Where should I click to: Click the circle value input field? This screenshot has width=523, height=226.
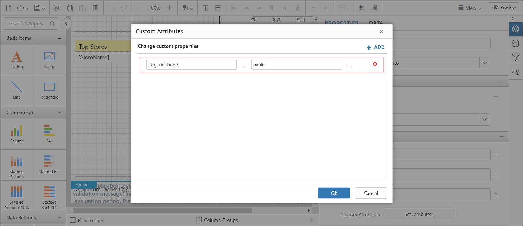296,65
